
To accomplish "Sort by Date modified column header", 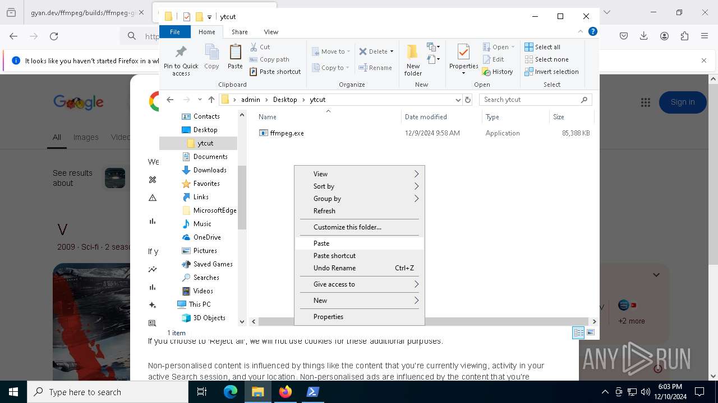I will (x=441, y=117).
